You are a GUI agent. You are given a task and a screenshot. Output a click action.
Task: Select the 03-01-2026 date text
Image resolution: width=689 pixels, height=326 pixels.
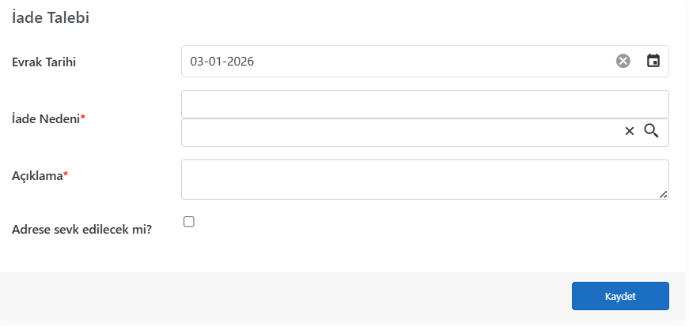click(x=222, y=62)
